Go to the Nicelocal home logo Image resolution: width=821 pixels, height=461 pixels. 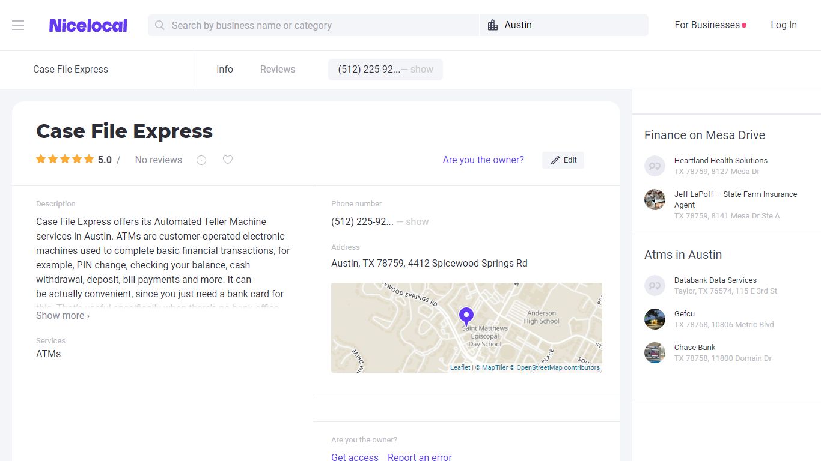coord(88,25)
